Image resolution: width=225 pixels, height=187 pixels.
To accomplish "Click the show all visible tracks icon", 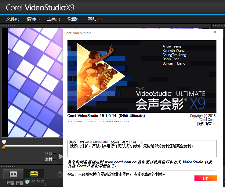I will pos(10,183).
